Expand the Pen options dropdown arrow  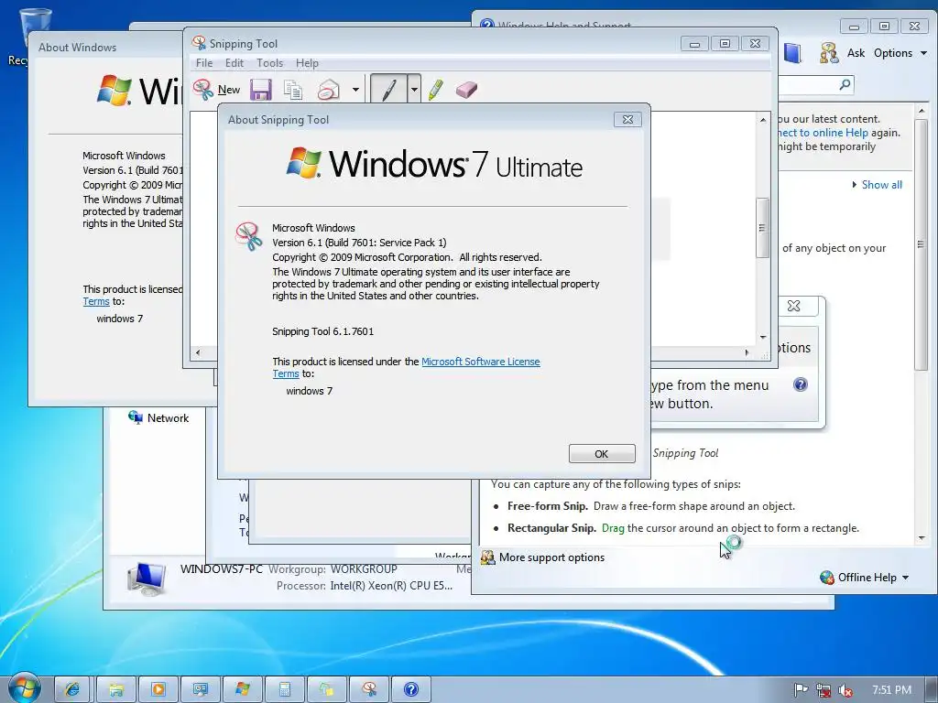point(414,90)
